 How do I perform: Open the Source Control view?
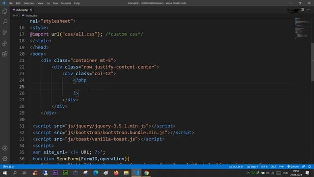(5, 32)
